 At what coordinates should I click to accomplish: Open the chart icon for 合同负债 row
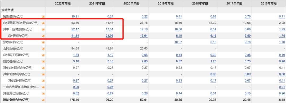[x=43, y=48]
